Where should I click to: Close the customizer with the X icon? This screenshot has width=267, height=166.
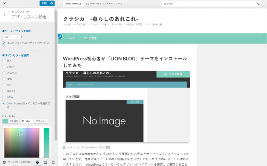coord(4,3)
